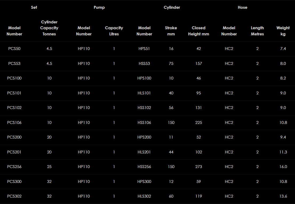Image resolution: width=295 pixels, height=204 pixels.
Task: Click the HSS256 cylinder model cell
Action: [x=144, y=167]
